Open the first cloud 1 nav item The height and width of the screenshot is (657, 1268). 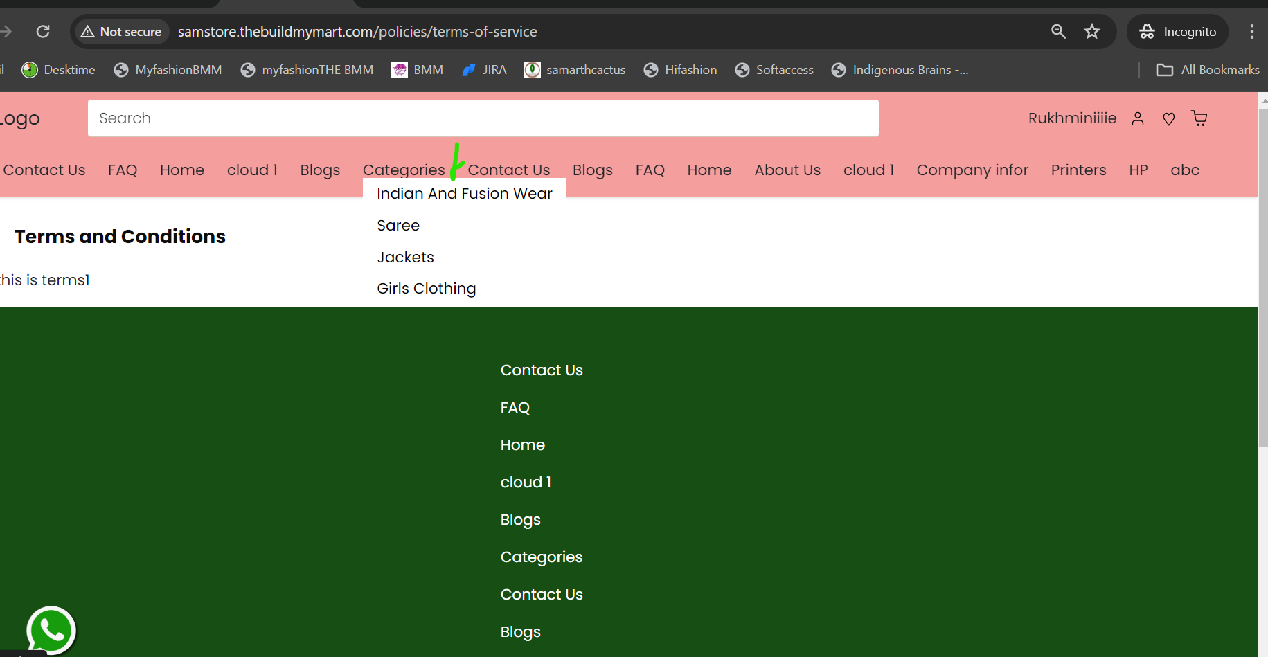[252, 170]
